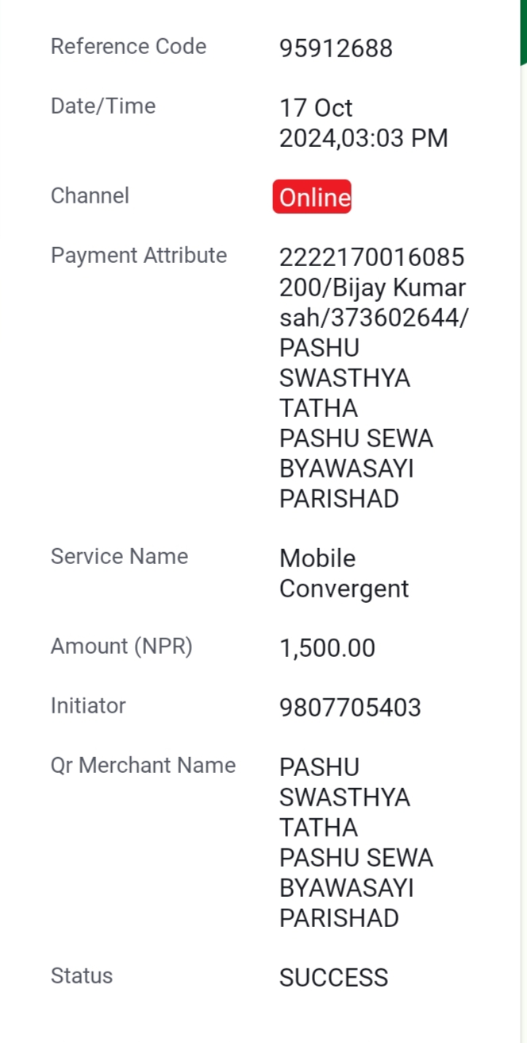The image size is (527, 1043).
Task: Select the SUCCESS status value
Action: click(x=333, y=978)
